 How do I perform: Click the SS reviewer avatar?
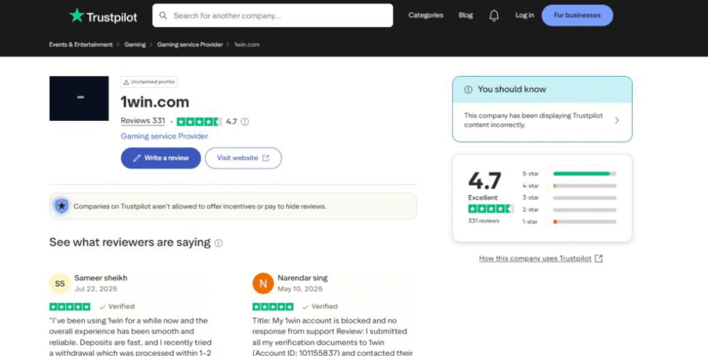(x=60, y=283)
